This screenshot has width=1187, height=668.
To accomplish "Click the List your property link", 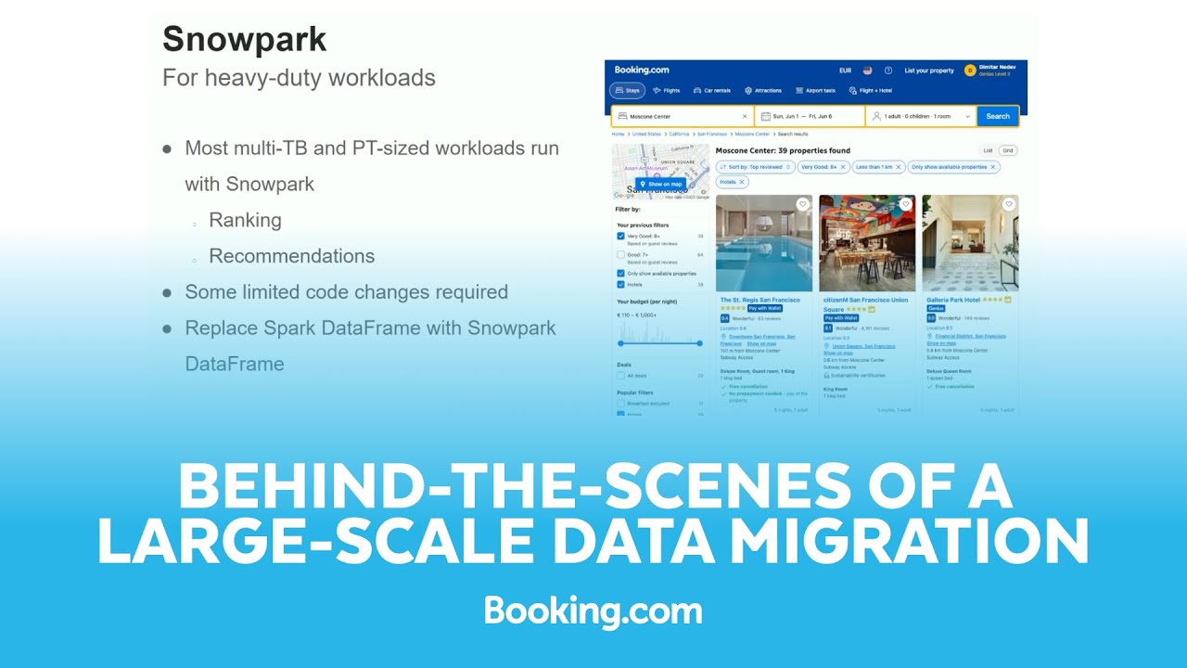I will coord(929,71).
